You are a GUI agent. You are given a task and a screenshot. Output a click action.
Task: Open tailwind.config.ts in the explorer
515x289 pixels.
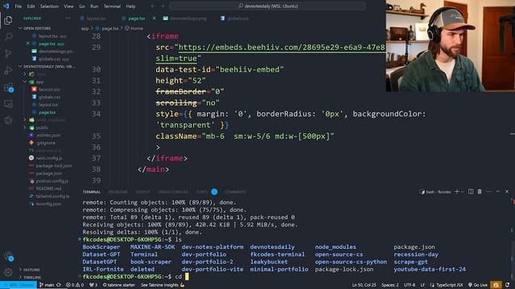(52, 196)
